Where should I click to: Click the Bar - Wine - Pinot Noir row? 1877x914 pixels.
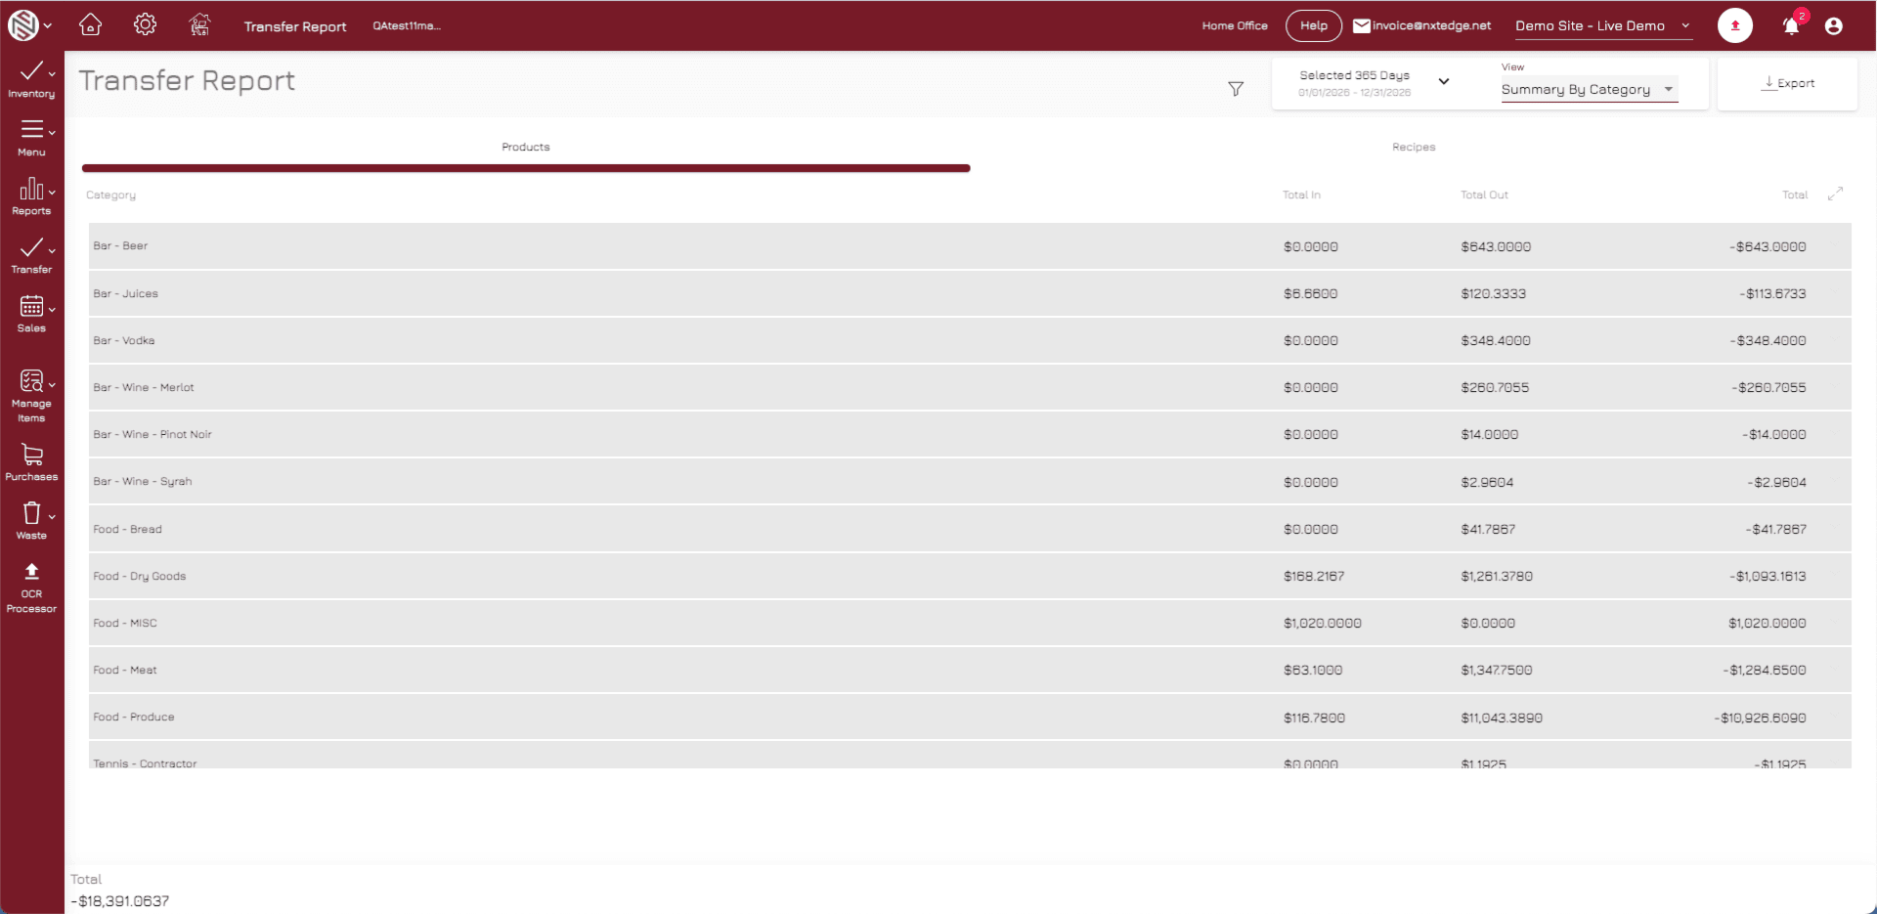pyautogui.click(x=970, y=434)
